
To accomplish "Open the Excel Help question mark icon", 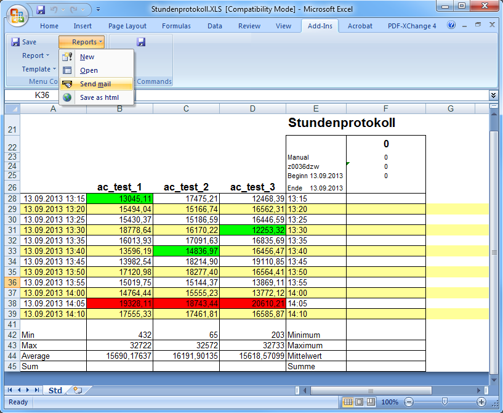I will point(451,26).
